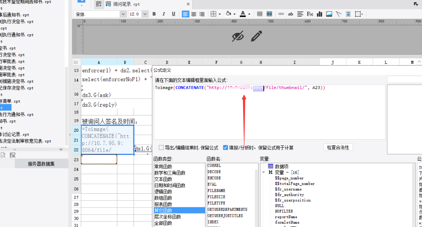Open fill color dropdown arrow
Image resolution: width=422 pixels, height=227 pixels.
[x=234, y=14]
